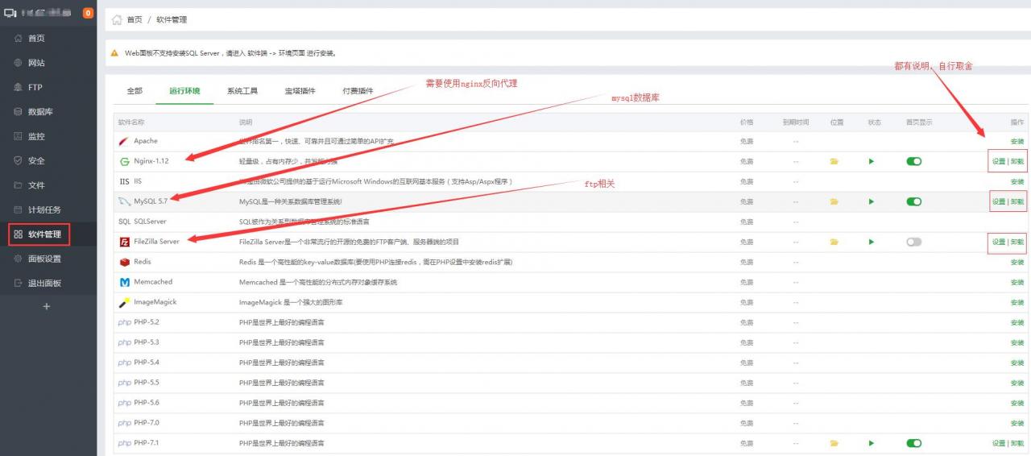Switch to the 付费插件 tab
The image size is (1031, 456).
click(358, 91)
